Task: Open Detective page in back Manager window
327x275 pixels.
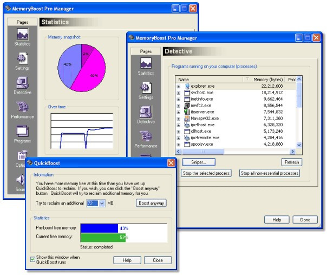Action: click(x=22, y=86)
